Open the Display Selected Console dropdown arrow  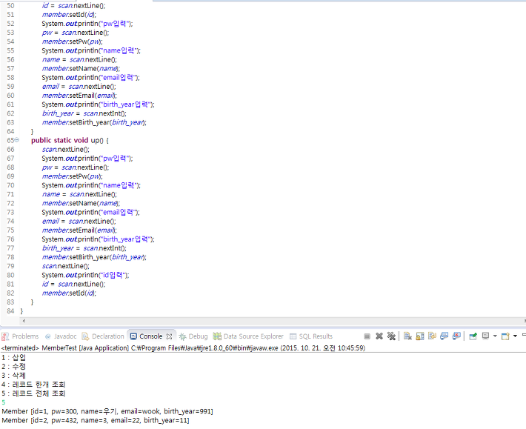pos(495,336)
